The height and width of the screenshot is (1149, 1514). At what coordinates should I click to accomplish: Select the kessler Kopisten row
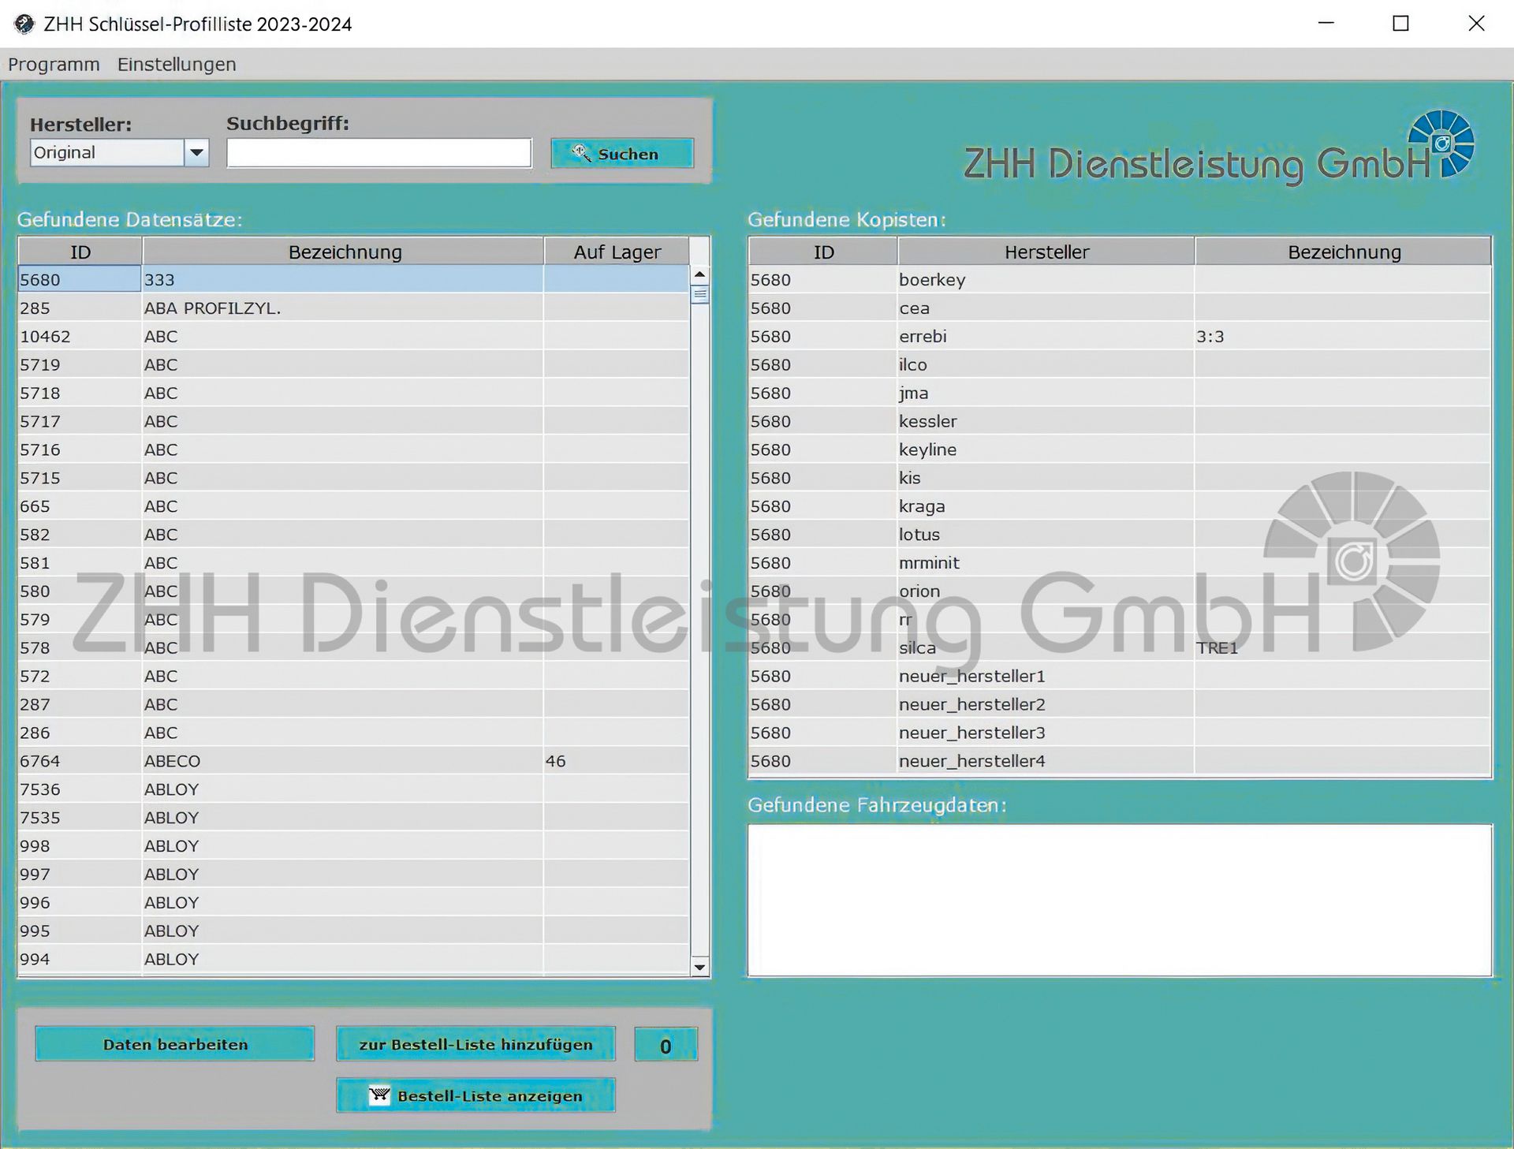click(x=1120, y=422)
